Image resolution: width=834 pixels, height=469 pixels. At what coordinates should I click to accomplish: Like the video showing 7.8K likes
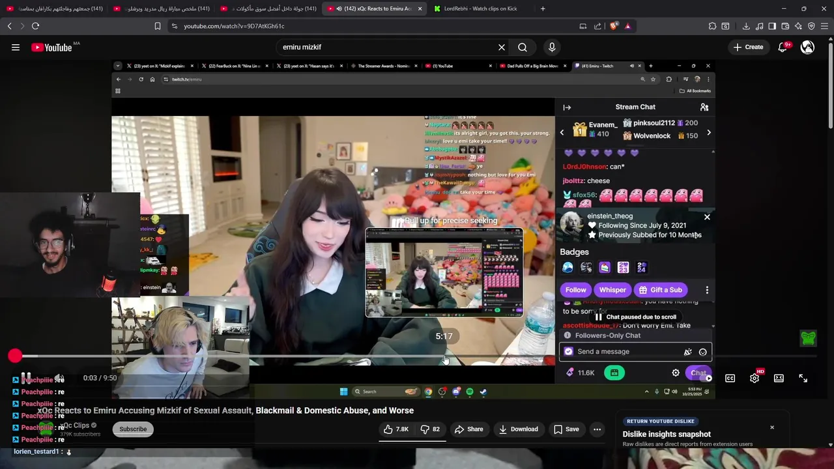tap(396, 429)
